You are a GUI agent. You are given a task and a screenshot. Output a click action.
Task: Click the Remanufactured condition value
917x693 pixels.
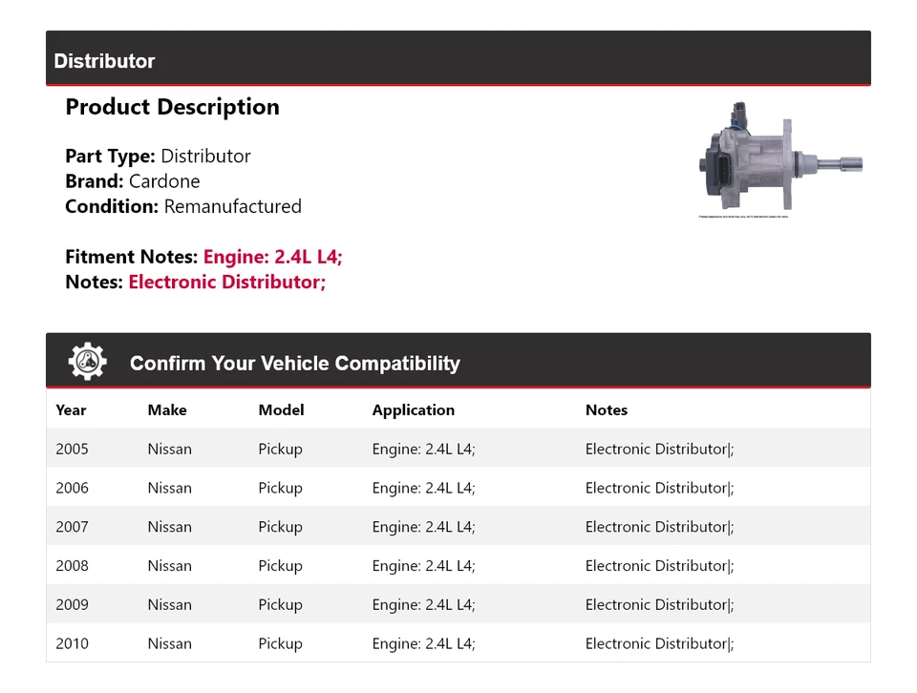coord(233,206)
